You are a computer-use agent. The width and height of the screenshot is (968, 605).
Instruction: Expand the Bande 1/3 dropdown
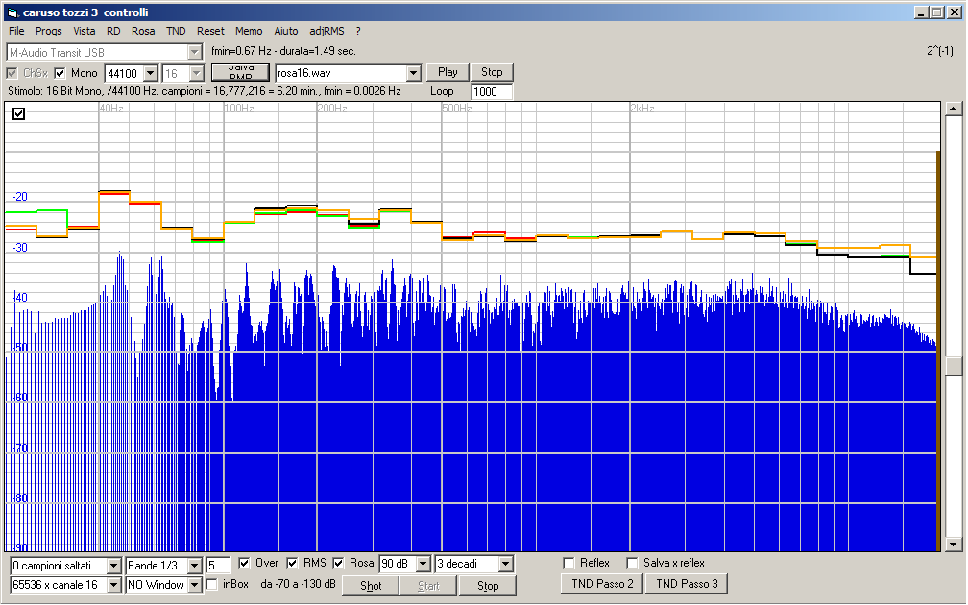tap(194, 566)
